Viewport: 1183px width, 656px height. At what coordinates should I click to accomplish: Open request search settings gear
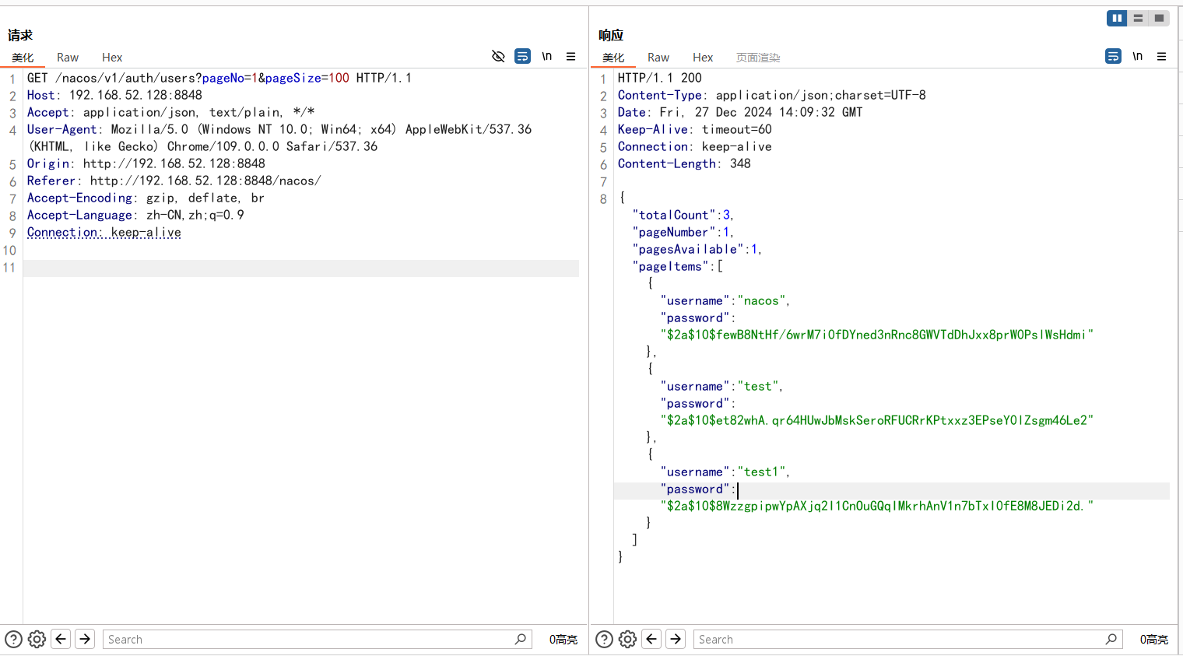(x=37, y=639)
